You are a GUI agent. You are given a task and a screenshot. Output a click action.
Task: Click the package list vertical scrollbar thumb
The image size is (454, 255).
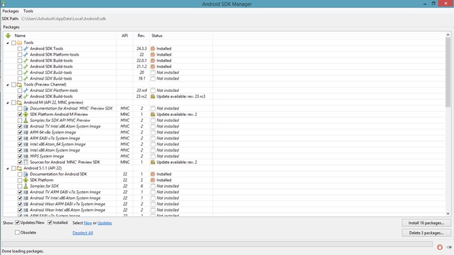click(x=448, y=72)
